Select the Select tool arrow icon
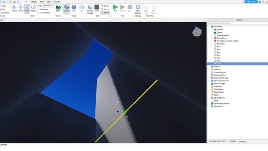Viewport: 268px width, 151px height. pos(14,7)
